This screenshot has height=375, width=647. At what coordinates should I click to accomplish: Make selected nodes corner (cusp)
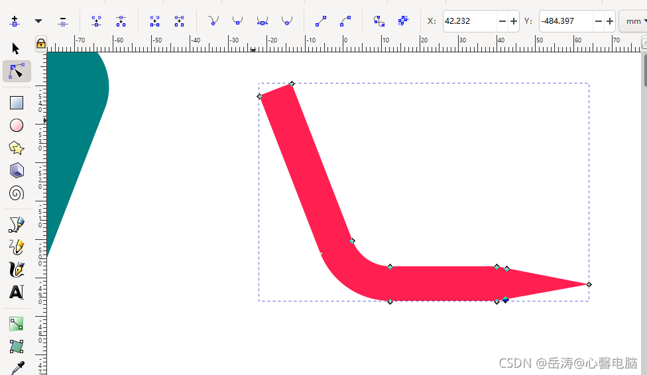[213, 21]
